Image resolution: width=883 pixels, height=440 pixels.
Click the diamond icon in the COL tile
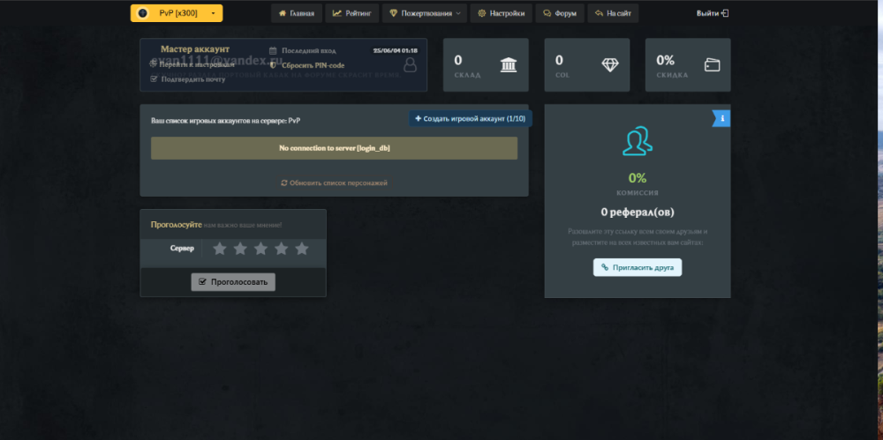pyautogui.click(x=610, y=65)
